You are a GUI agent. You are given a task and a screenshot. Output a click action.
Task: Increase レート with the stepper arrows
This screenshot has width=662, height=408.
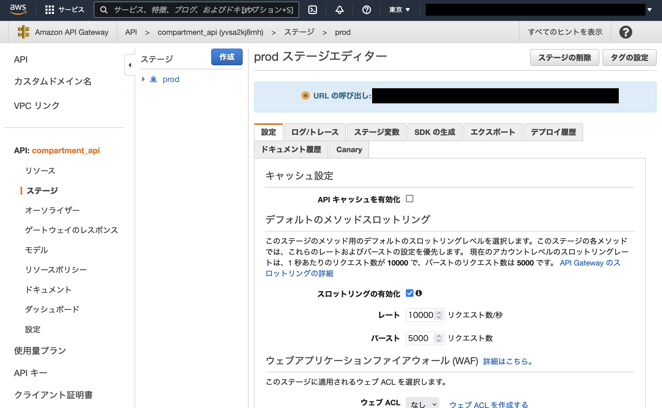tap(439, 313)
